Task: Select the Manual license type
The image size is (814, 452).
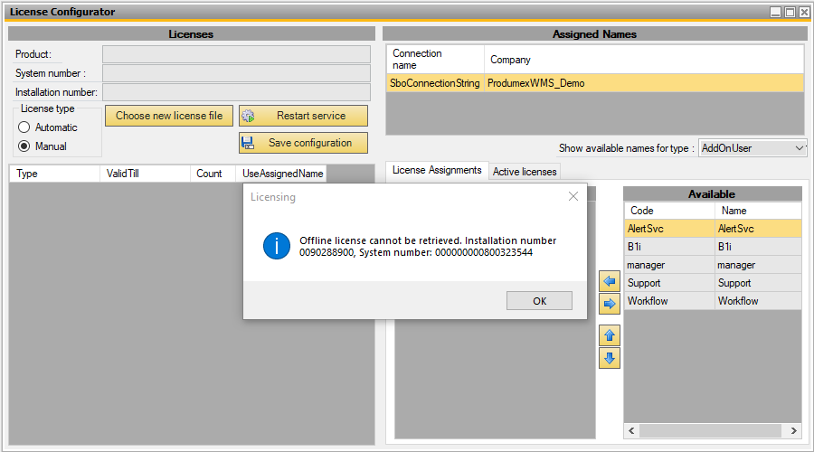Action: coord(24,146)
